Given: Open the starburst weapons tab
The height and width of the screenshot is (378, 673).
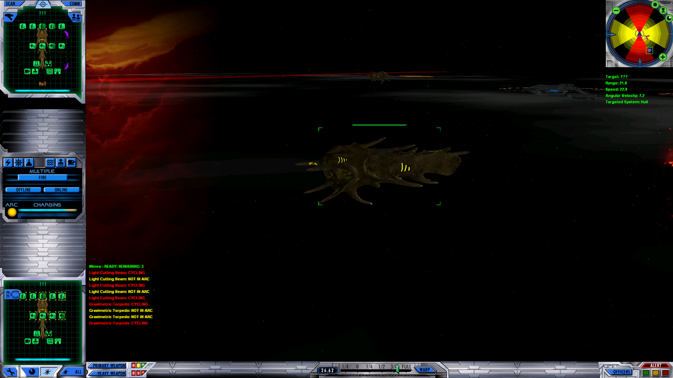Looking at the screenshot, I should pos(48,372).
